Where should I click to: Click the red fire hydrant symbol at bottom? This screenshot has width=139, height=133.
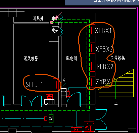(89, 127)
